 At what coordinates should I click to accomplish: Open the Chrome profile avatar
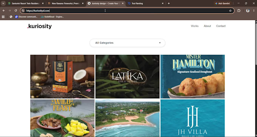tap(248, 11)
